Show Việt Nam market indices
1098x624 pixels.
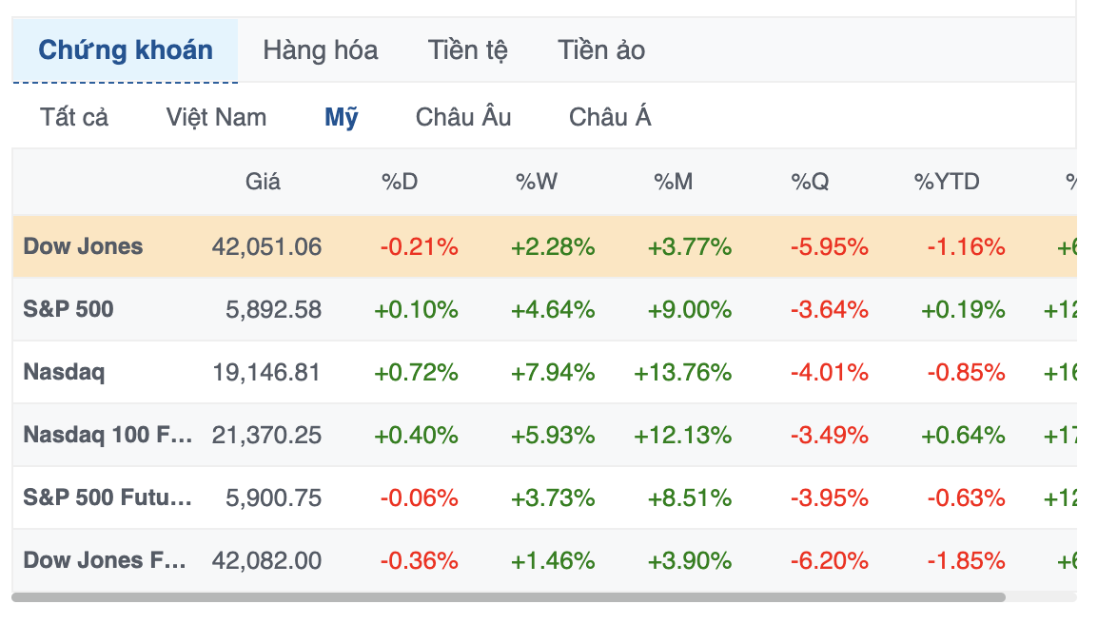pos(216,118)
